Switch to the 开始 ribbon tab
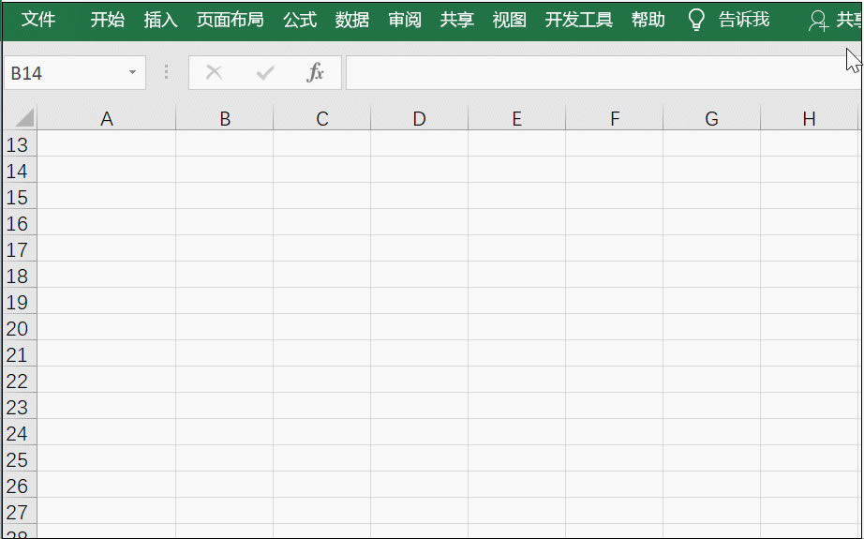 107,20
